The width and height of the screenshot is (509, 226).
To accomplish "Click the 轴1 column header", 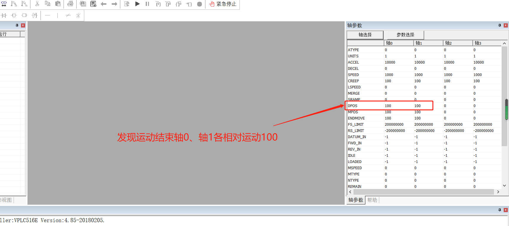I will coord(428,43).
